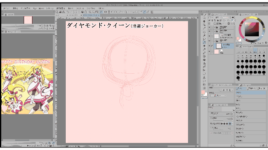Click the stabilization slider in Tool Property
Screen dimensions: 268x150
(218, 129)
